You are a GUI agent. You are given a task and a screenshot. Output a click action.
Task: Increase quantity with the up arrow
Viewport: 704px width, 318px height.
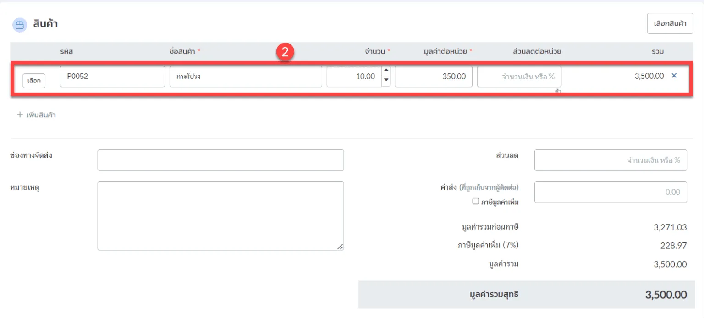[x=386, y=71]
